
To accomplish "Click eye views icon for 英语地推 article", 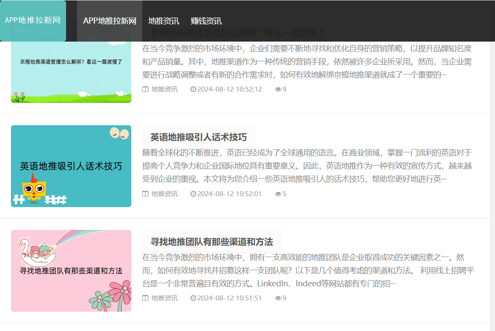I will click(278, 194).
